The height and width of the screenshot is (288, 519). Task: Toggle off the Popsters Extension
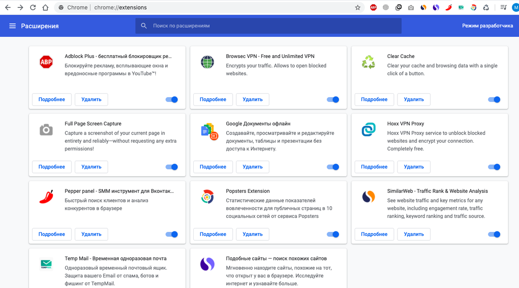[x=333, y=234]
